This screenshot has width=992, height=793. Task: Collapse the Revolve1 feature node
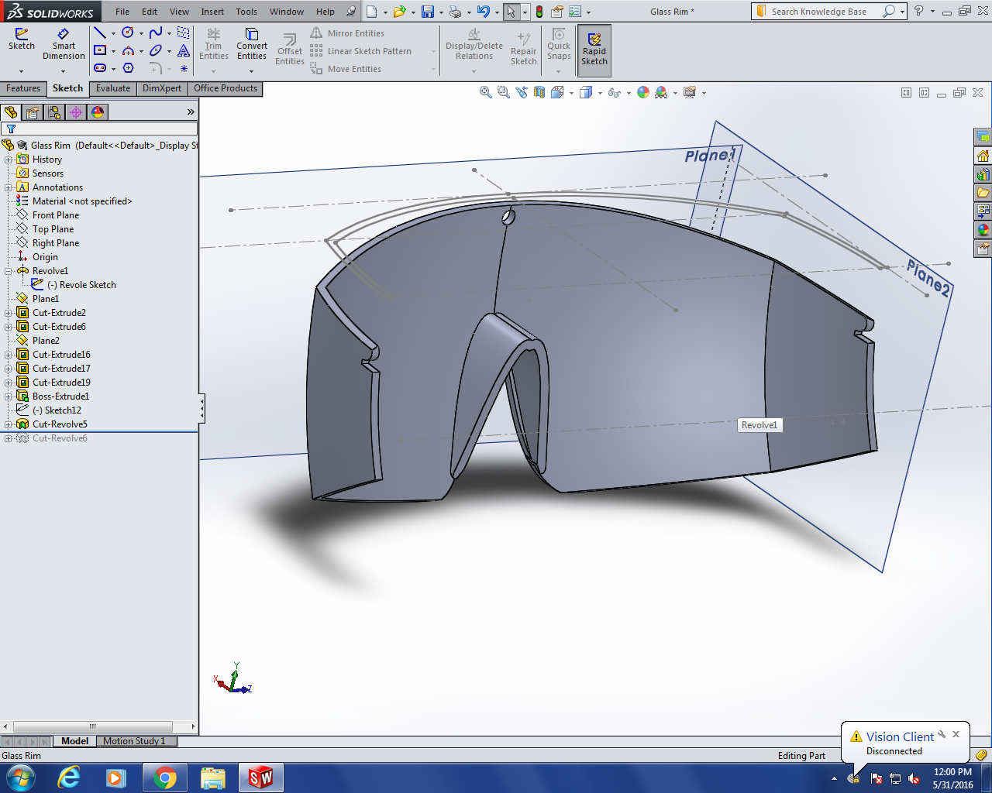pyautogui.click(x=9, y=271)
